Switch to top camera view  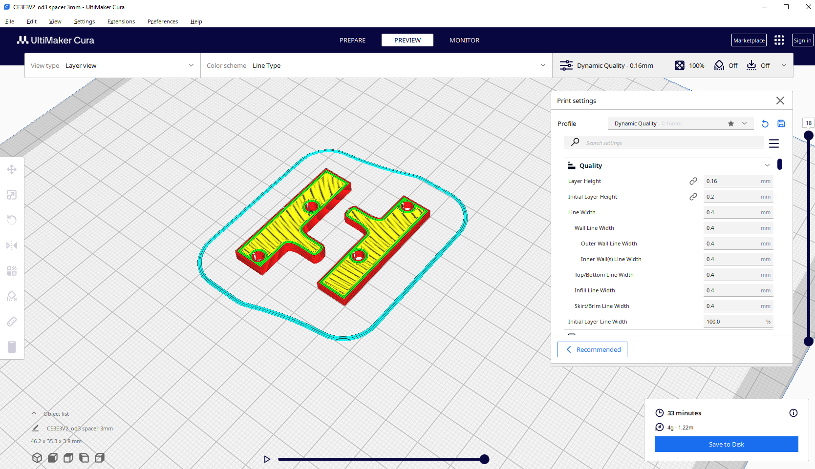pyautogui.click(x=68, y=458)
